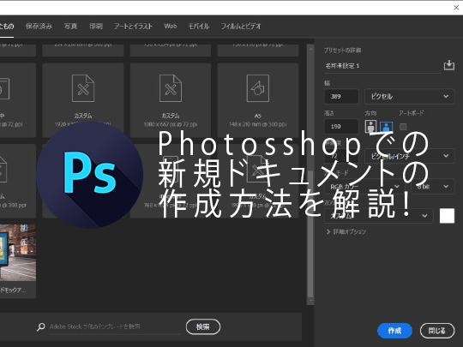Open the 8 bit depth dropdown

(433, 187)
